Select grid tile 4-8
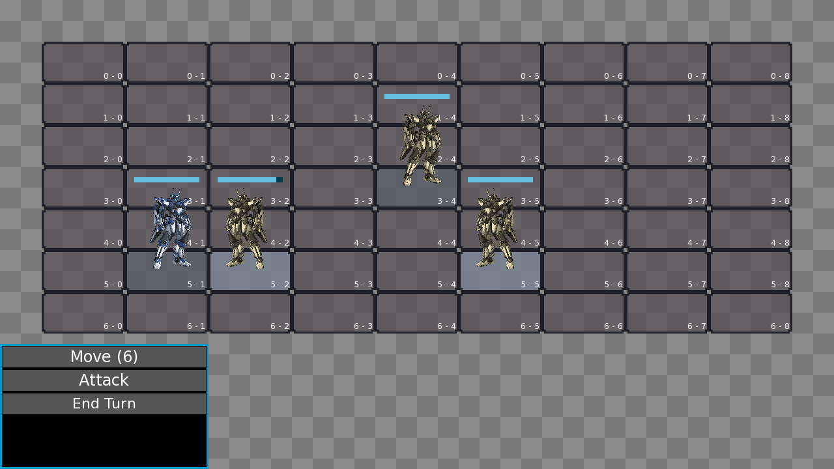Screen dimensions: 834x469 click(751, 229)
